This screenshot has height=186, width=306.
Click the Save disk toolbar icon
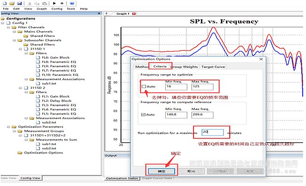(19, 3)
